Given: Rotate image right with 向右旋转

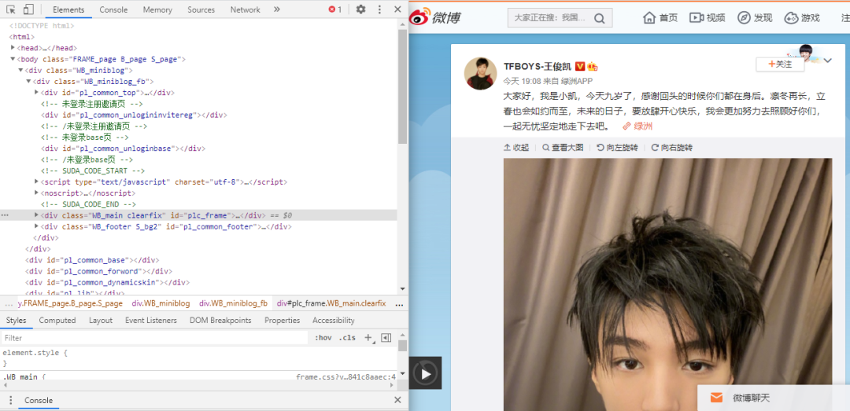Looking at the screenshot, I should [671, 147].
